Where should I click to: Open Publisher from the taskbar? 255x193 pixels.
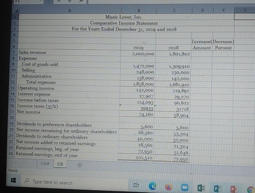[x=217, y=189]
